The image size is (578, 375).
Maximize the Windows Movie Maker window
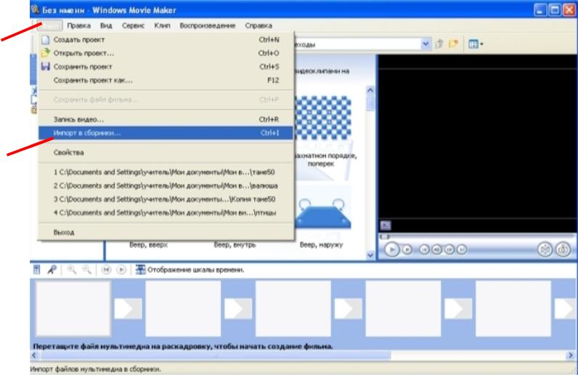pyautogui.click(x=555, y=10)
